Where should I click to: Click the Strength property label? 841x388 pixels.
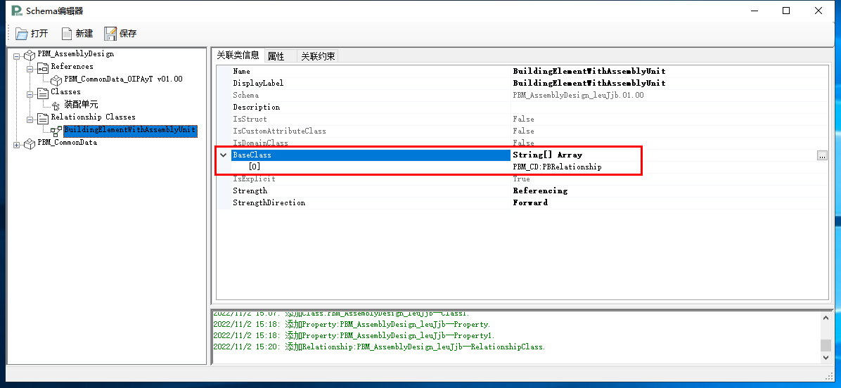point(250,190)
